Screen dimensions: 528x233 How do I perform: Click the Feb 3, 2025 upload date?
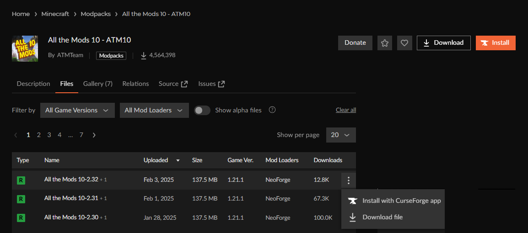click(159, 180)
